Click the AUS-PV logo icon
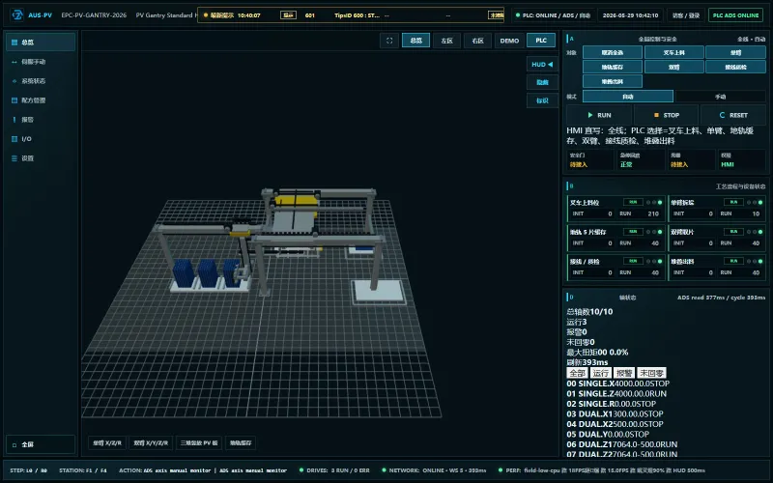Image resolution: width=773 pixels, height=483 pixels. (17, 14)
